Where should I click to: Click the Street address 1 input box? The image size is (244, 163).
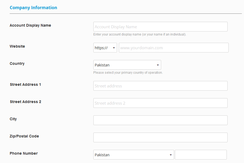160,86
